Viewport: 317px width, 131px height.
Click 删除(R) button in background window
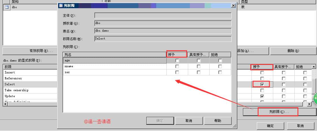(x=293, y=51)
